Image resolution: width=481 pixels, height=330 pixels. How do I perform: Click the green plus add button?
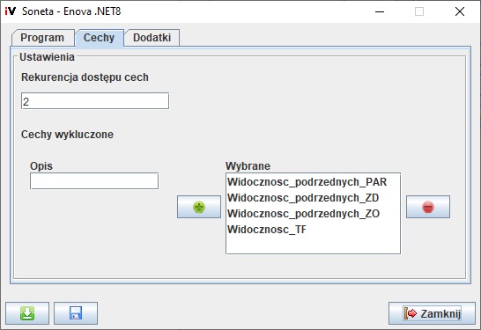(199, 207)
